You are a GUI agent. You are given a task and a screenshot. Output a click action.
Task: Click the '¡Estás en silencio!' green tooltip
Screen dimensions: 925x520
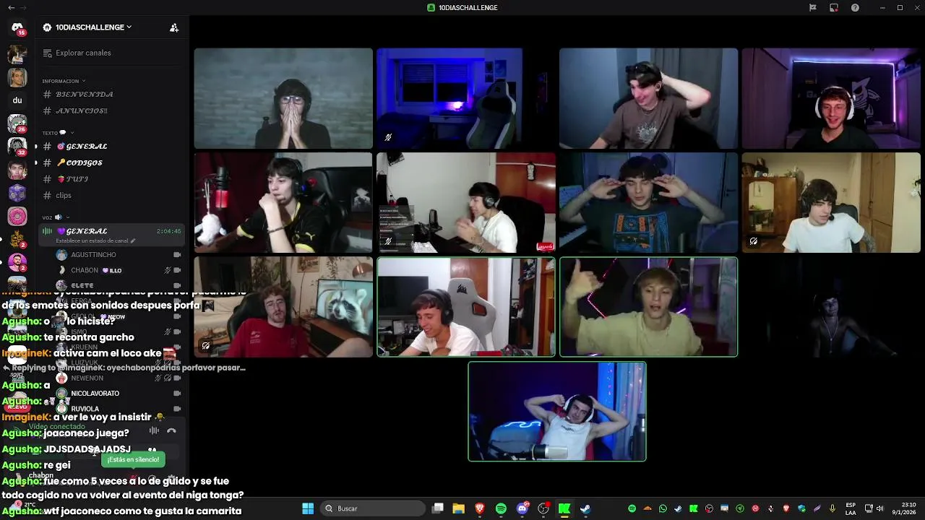[133, 459]
